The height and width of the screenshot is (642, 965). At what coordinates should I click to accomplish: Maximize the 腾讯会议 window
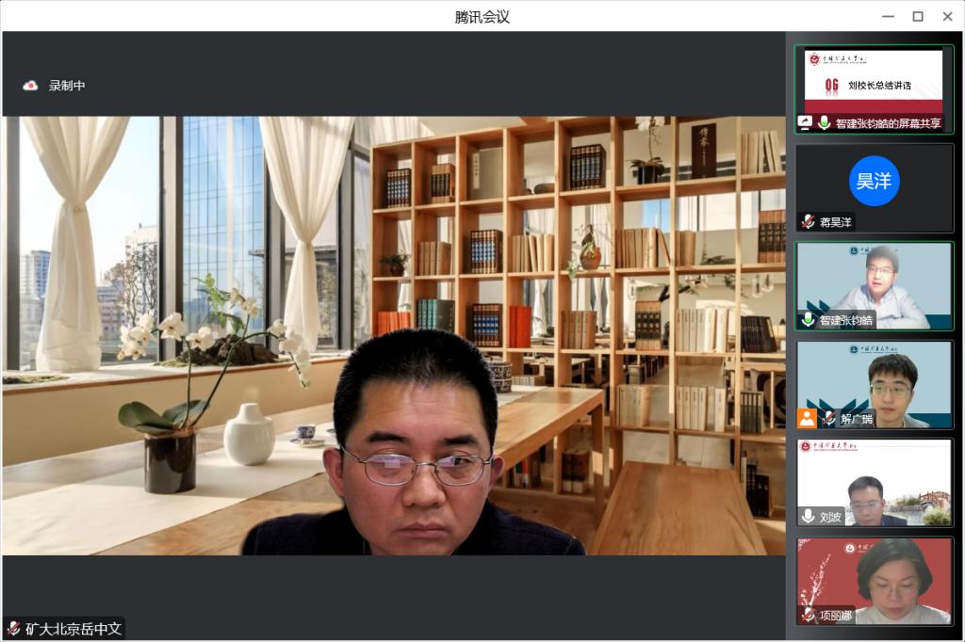tap(917, 16)
